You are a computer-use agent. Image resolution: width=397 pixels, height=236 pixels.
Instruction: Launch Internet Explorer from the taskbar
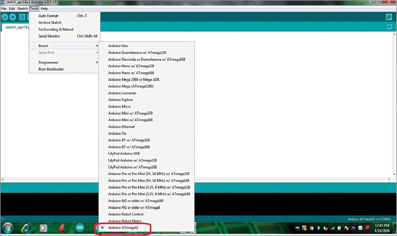(26, 228)
